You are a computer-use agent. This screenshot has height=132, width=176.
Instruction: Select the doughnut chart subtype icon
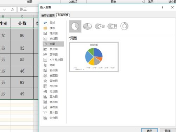124,26
